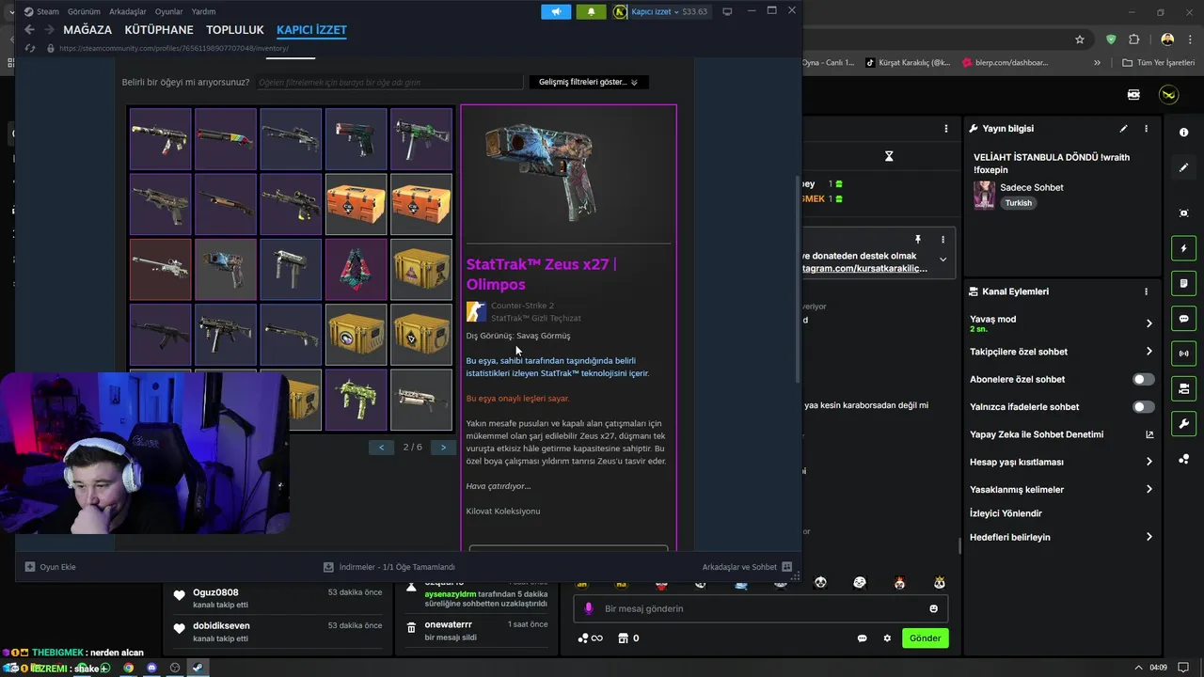
Task: Open the Steam menu
Action: [41, 11]
